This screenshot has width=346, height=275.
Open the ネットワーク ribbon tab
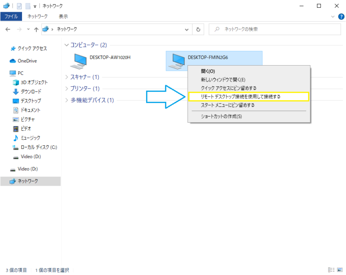[37, 16]
